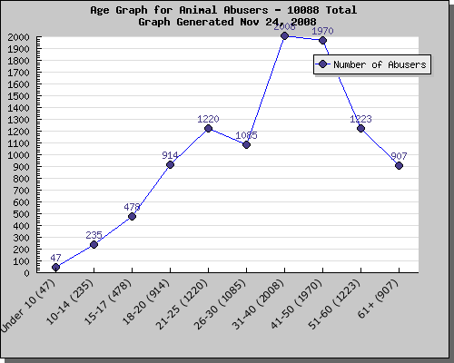Click the x-axis label '31-40 (2008)'

258,304
